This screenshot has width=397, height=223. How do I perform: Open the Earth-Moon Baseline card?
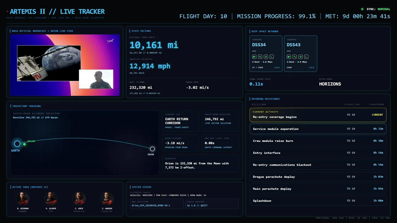pyautogui.click(x=220, y=121)
